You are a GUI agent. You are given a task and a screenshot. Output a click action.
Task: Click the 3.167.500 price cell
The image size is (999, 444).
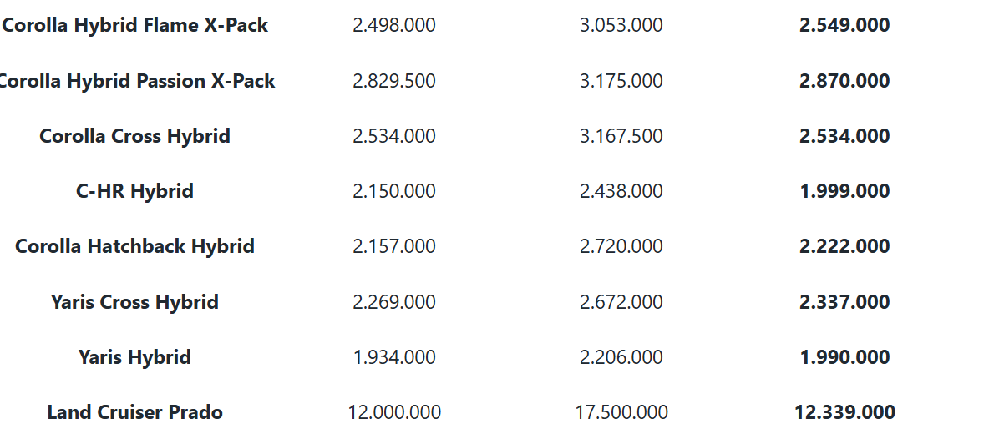tap(621, 136)
